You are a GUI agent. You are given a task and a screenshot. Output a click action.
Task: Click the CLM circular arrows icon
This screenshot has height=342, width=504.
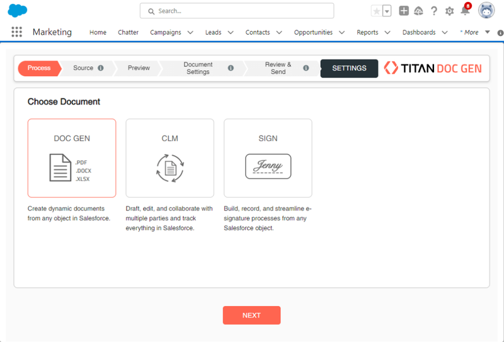170,168
